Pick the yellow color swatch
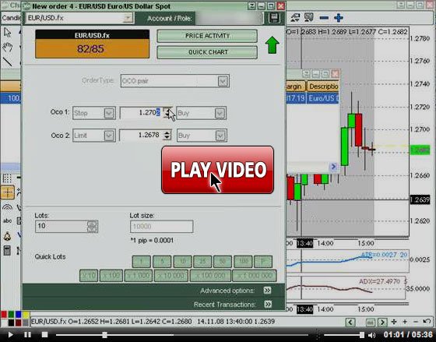Viewport: 436px width, 342px height. (26, 315)
